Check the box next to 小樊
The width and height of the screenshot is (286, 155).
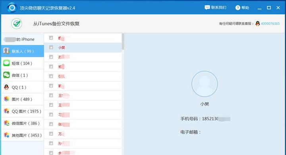tap(51, 47)
